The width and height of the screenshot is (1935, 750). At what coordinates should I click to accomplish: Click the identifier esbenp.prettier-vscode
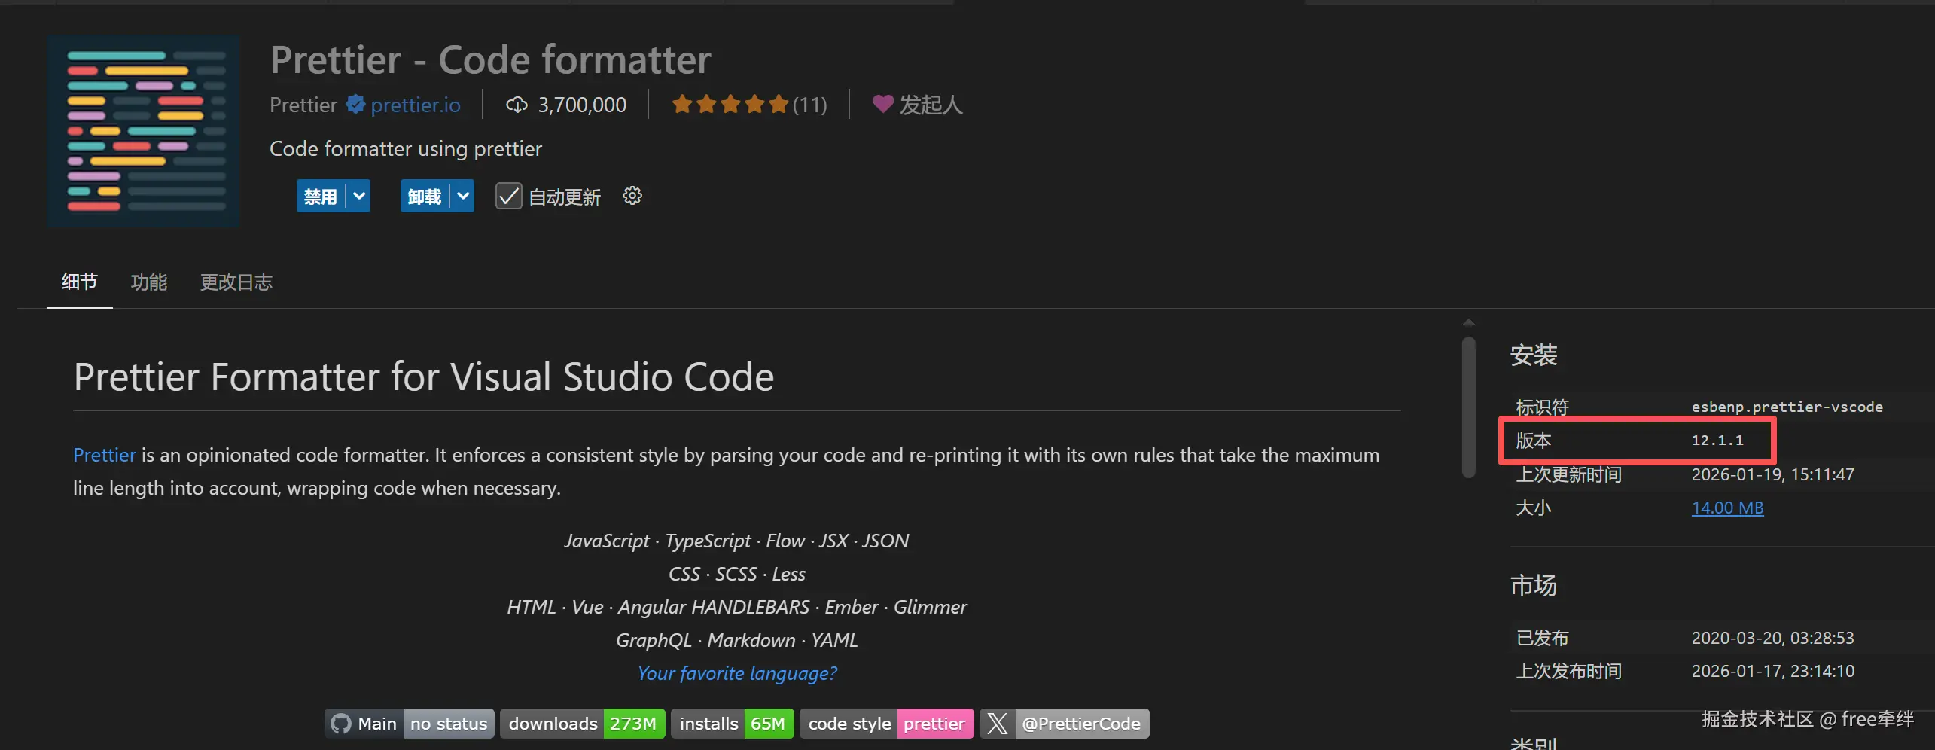coord(1787,407)
